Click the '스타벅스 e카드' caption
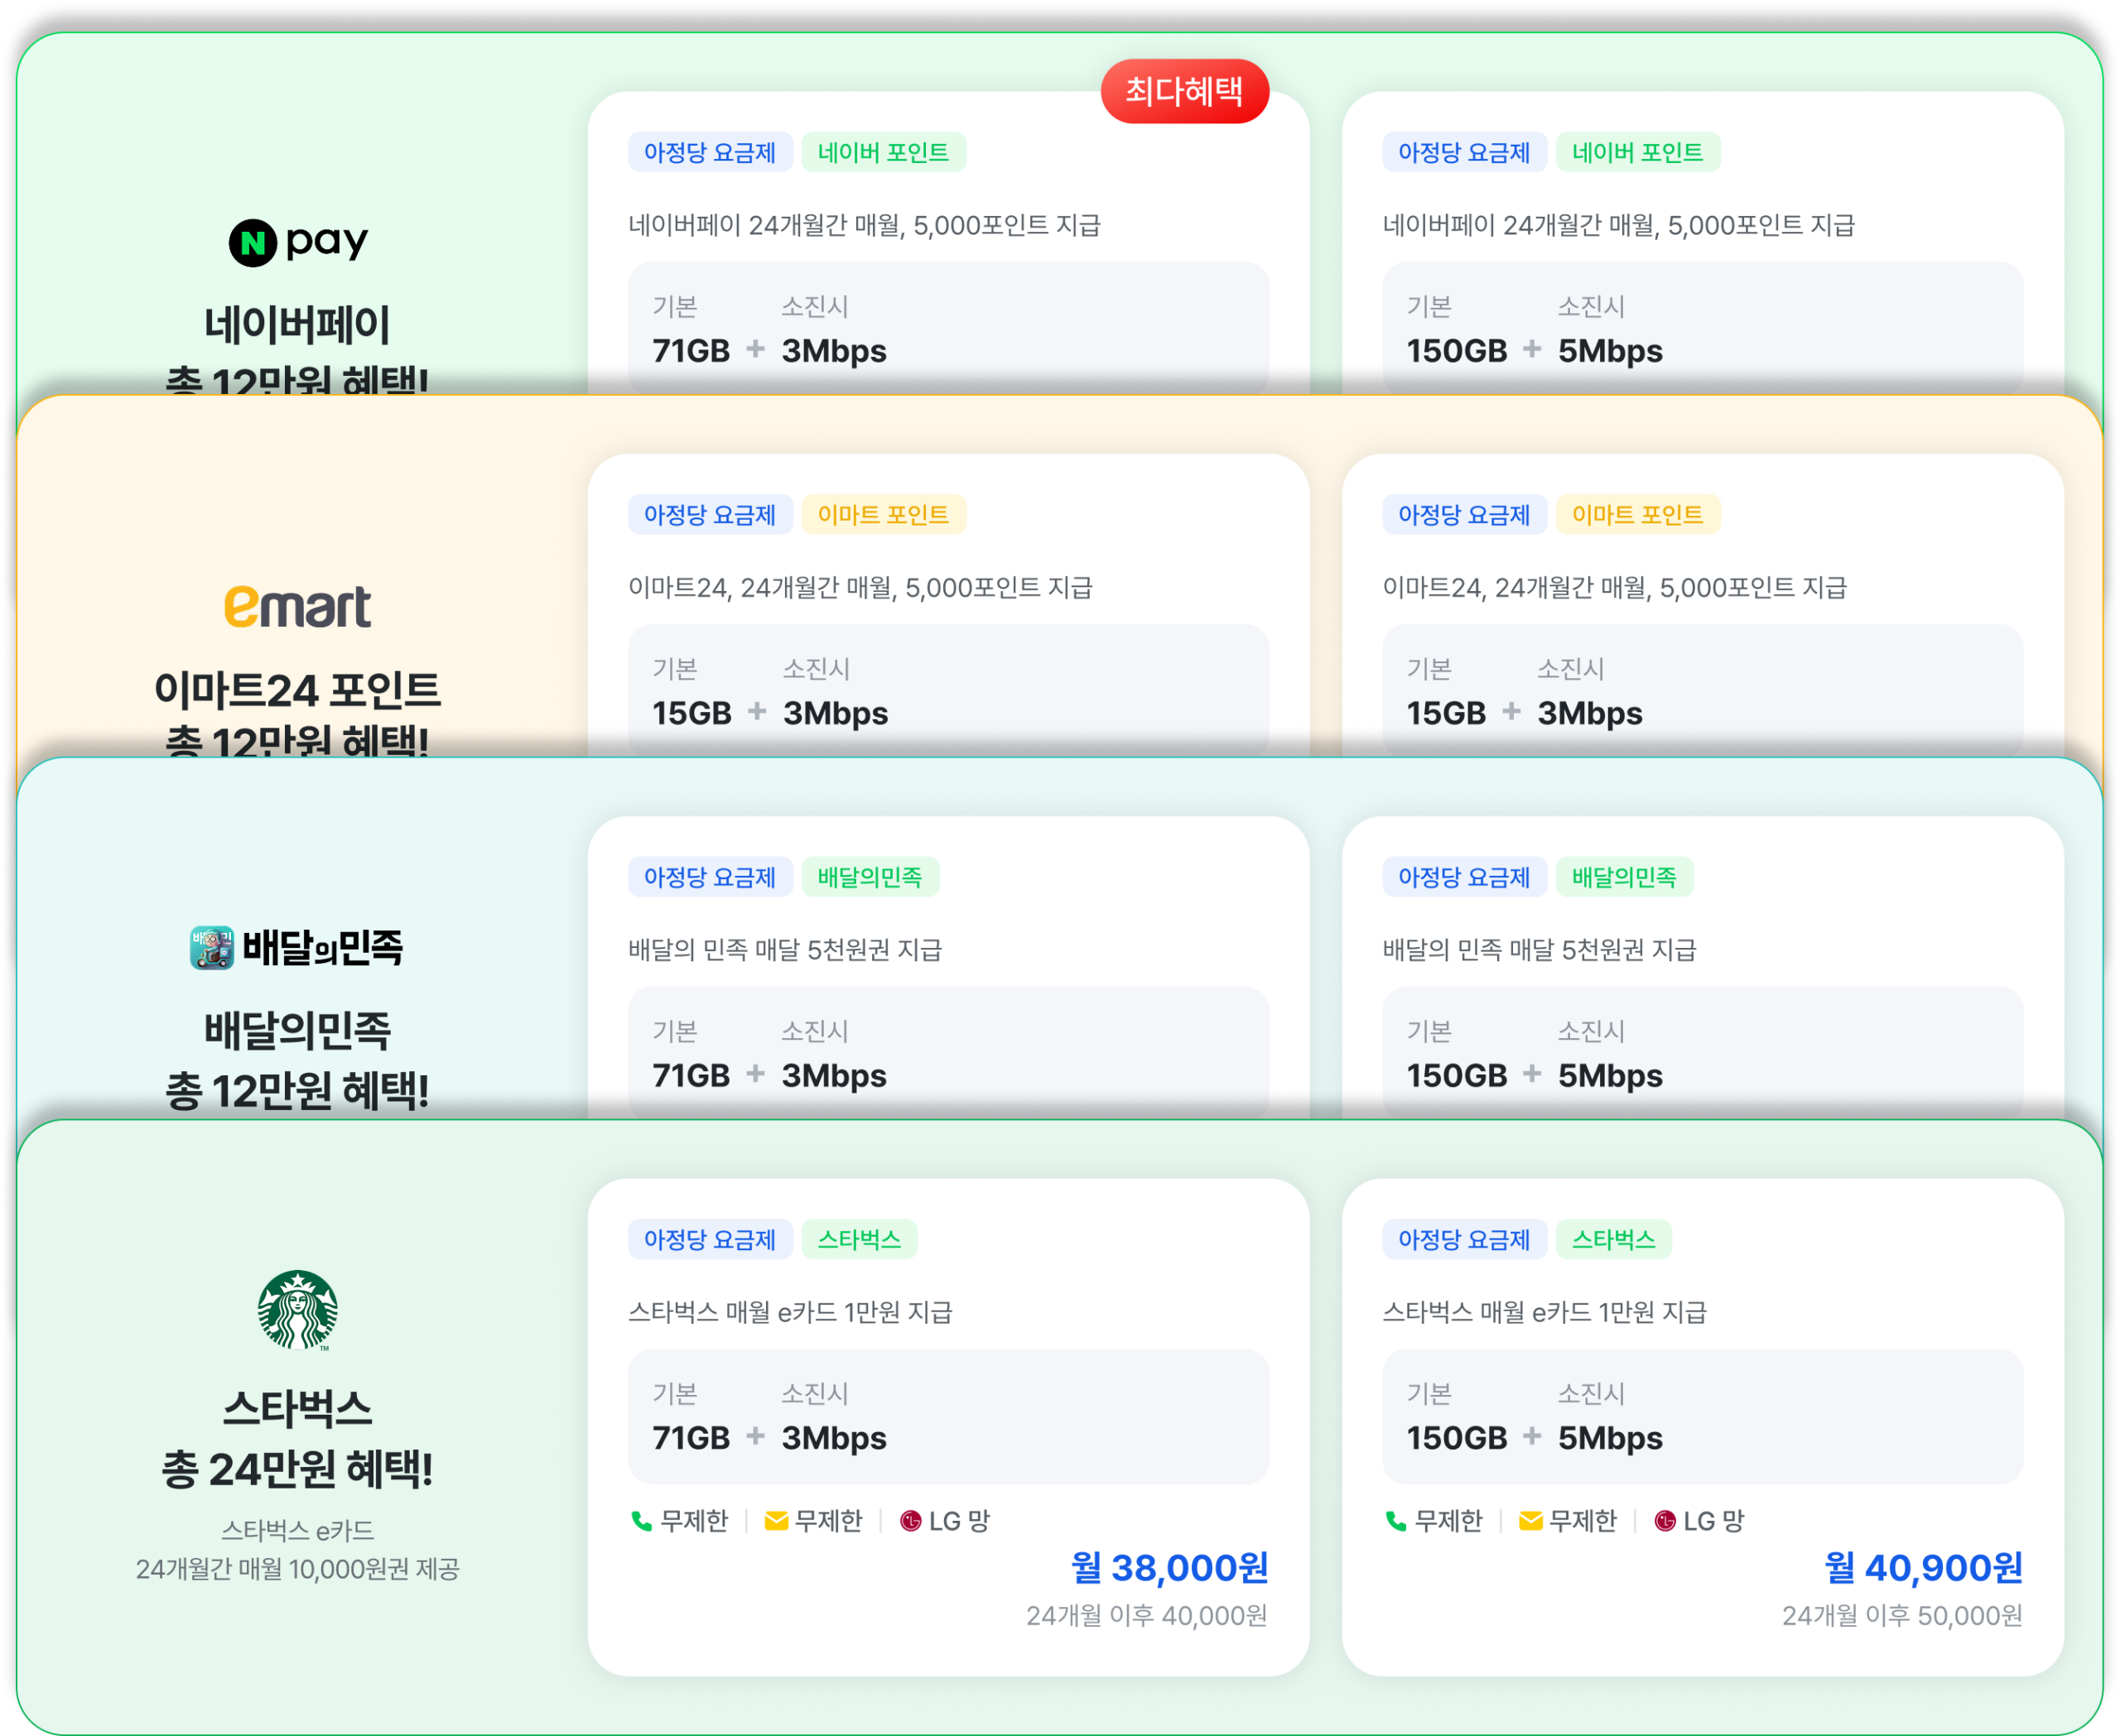This screenshot has height=1736, width=2120. click(x=297, y=1530)
